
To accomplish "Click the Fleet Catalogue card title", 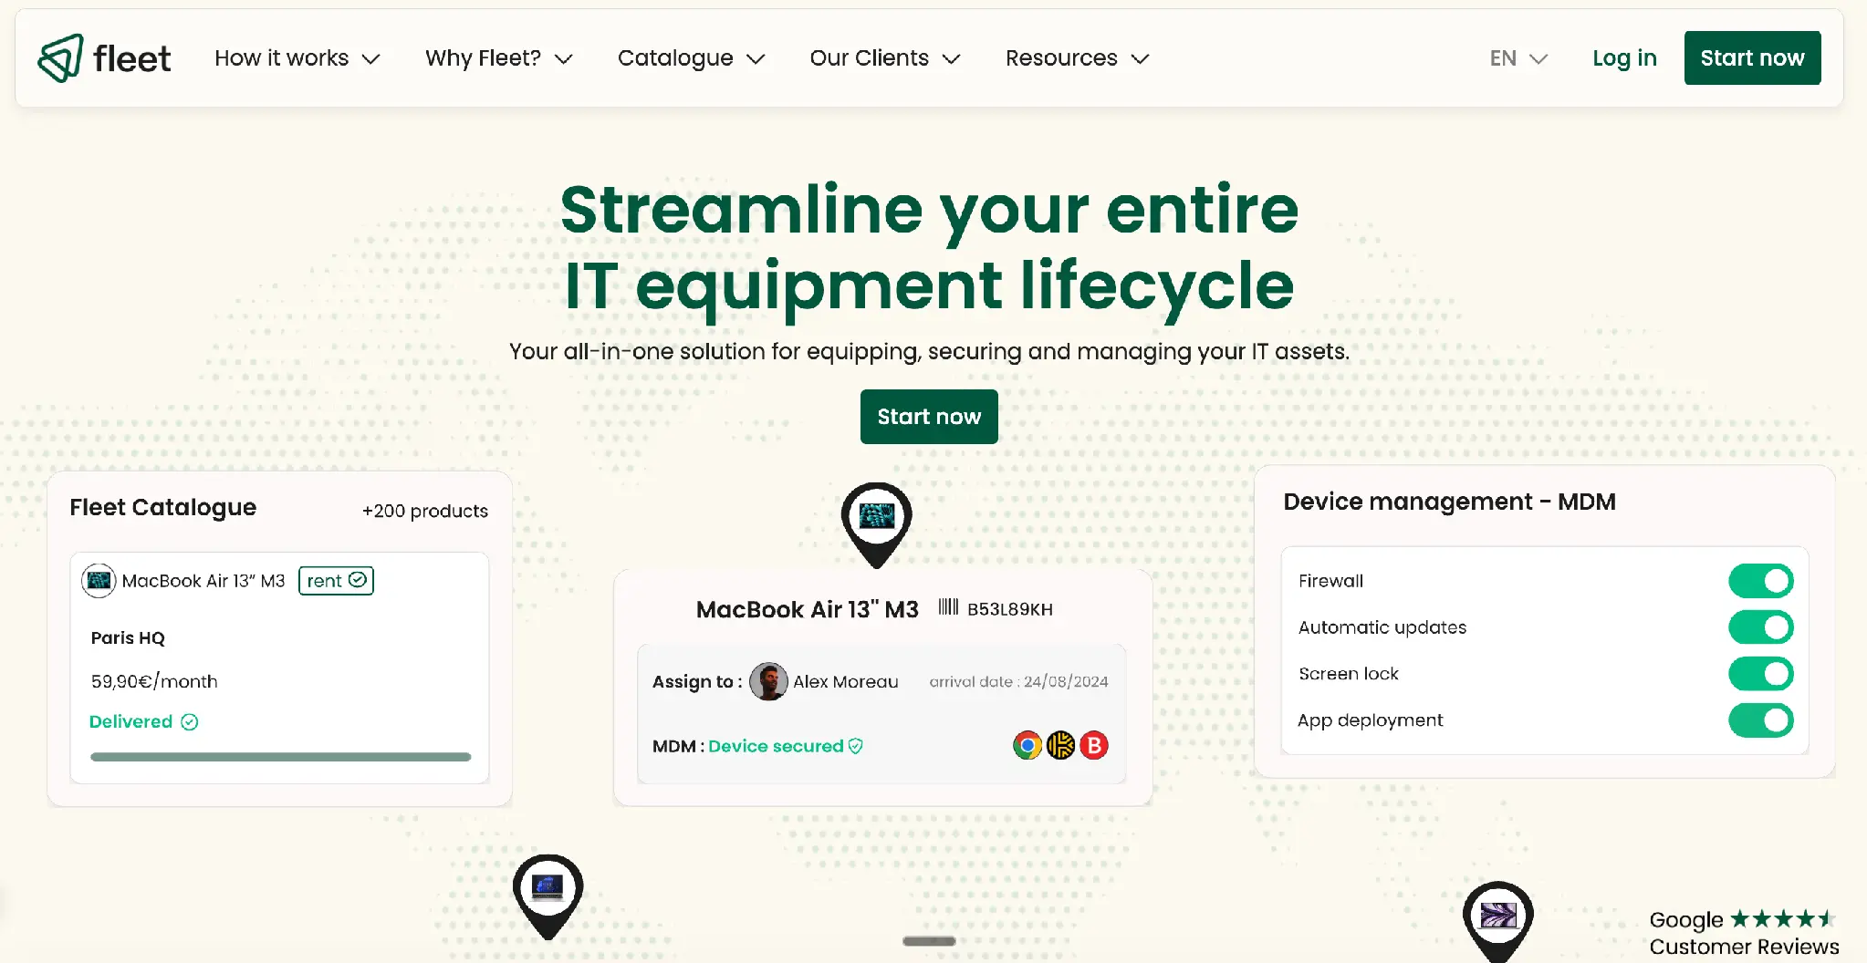I will (163, 507).
